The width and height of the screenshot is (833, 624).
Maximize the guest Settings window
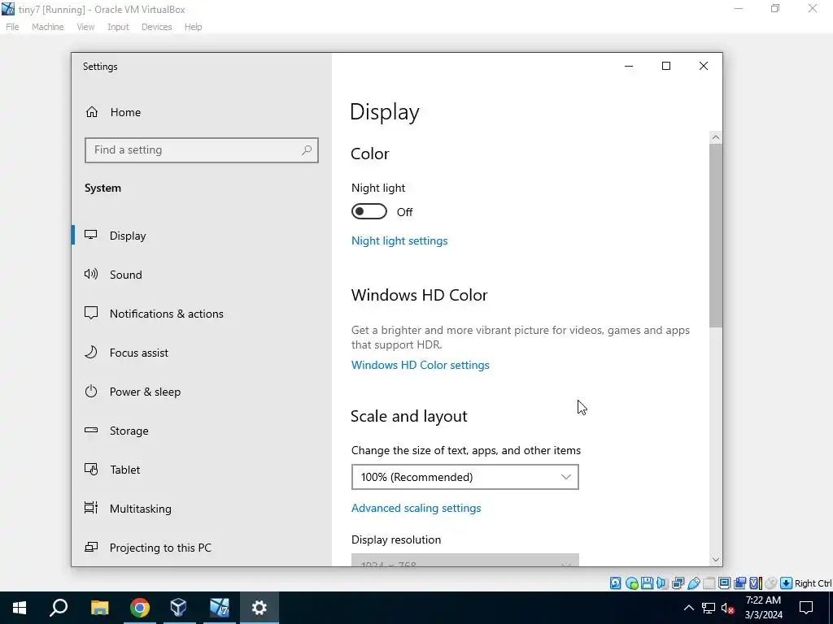[x=666, y=66]
